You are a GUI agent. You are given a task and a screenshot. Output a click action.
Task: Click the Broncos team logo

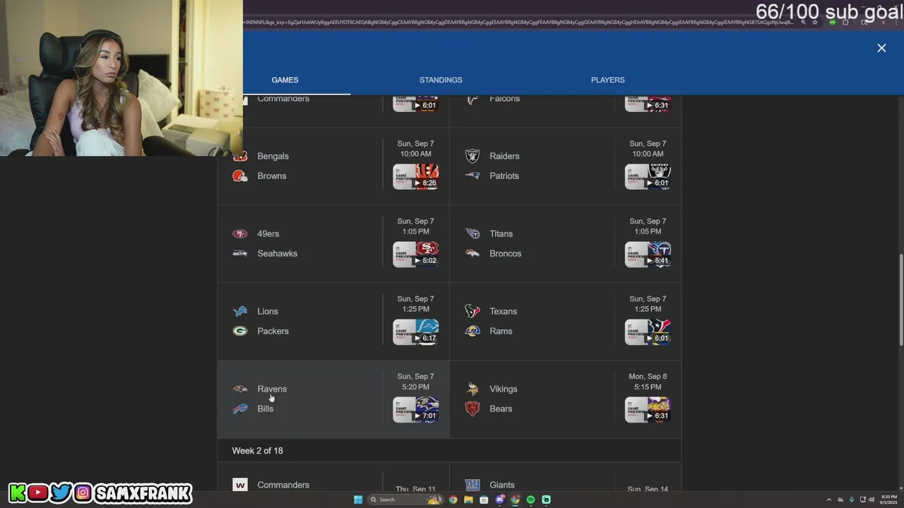472,253
